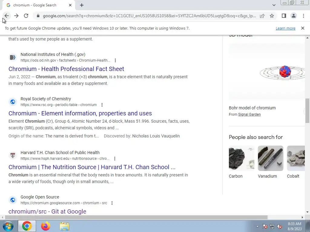Click the ods.od.nih.gov breadcrumb URL
The width and height of the screenshot is (310, 232).
click(65, 60)
